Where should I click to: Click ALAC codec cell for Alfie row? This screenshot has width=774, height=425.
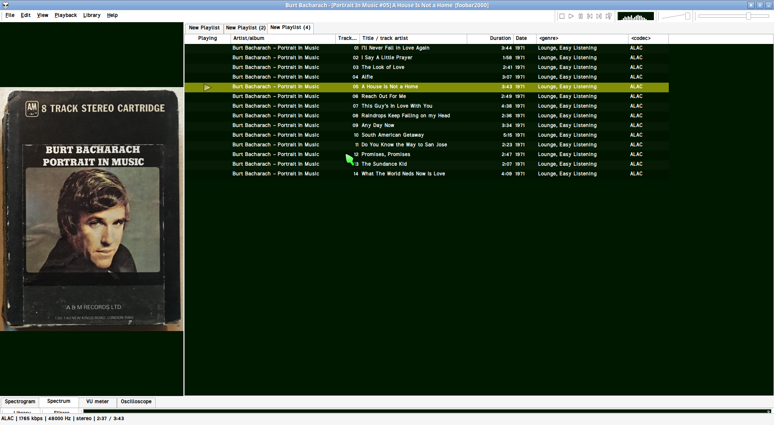click(x=636, y=77)
